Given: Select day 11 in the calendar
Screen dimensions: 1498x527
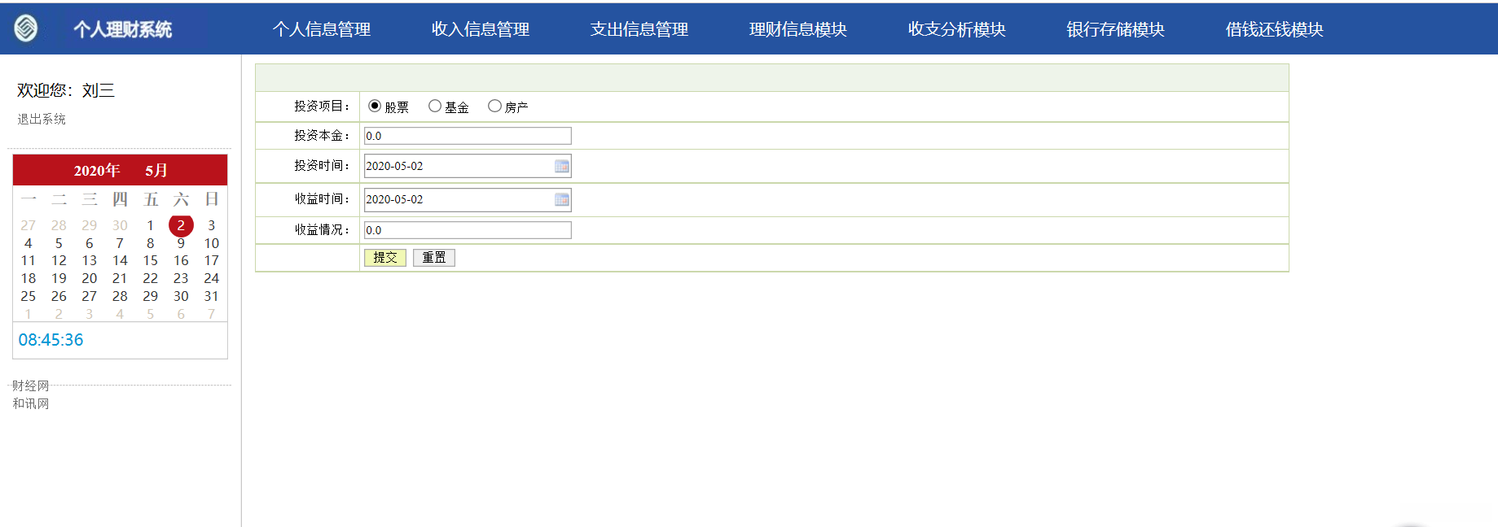Looking at the screenshot, I should [x=29, y=260].
